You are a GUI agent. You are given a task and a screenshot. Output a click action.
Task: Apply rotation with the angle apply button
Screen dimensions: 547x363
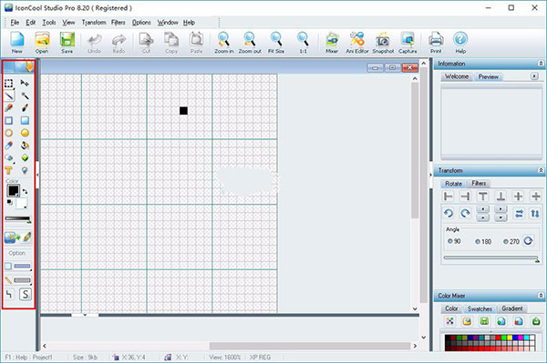click(x=528, y=241)
